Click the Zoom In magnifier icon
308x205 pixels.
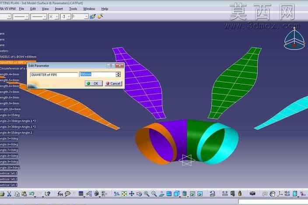click(x=147, y=194)
